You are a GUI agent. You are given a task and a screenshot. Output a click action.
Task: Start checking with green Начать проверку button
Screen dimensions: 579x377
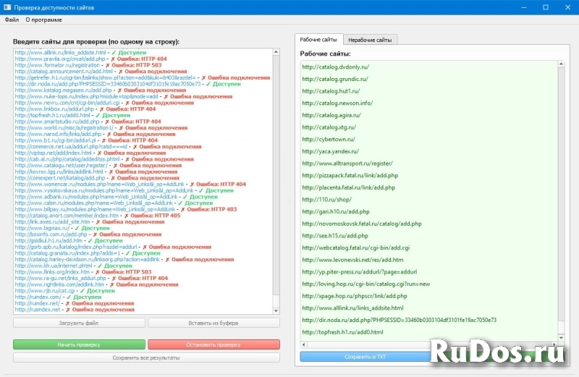tap(78, 344)
